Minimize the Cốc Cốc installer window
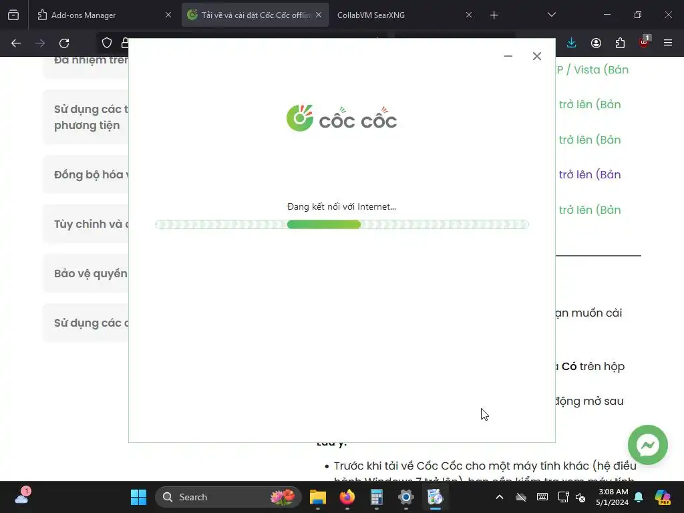 tap(508, 56)
